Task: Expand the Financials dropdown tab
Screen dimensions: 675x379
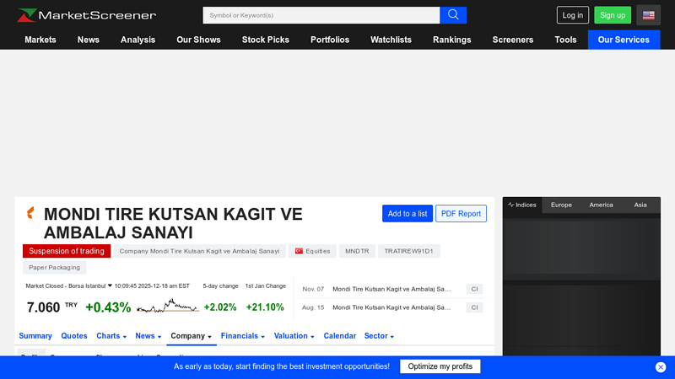Action: (x=243, y=336)
